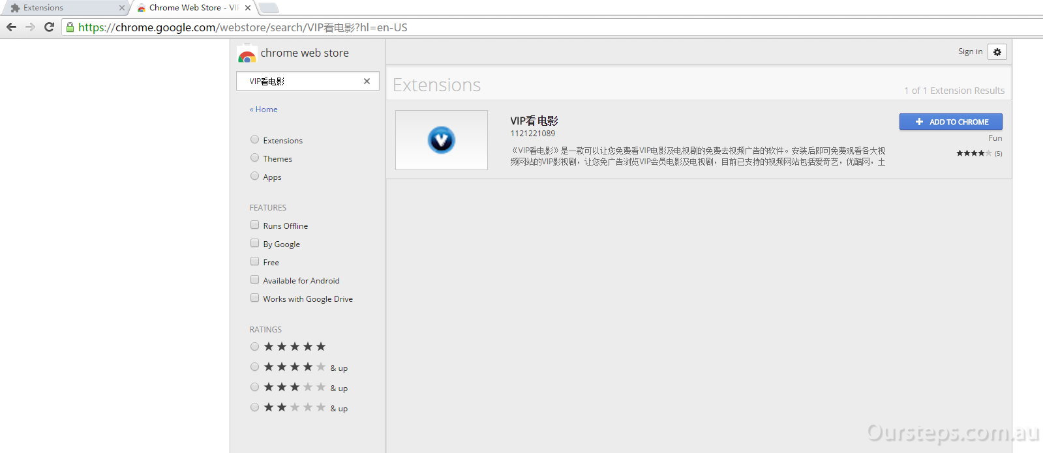Select the Extensions radio button

pos(255,139)
